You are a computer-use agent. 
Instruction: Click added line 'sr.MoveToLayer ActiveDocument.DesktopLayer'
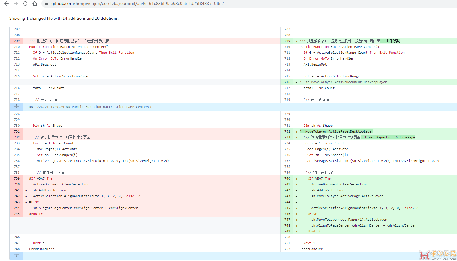346,82
